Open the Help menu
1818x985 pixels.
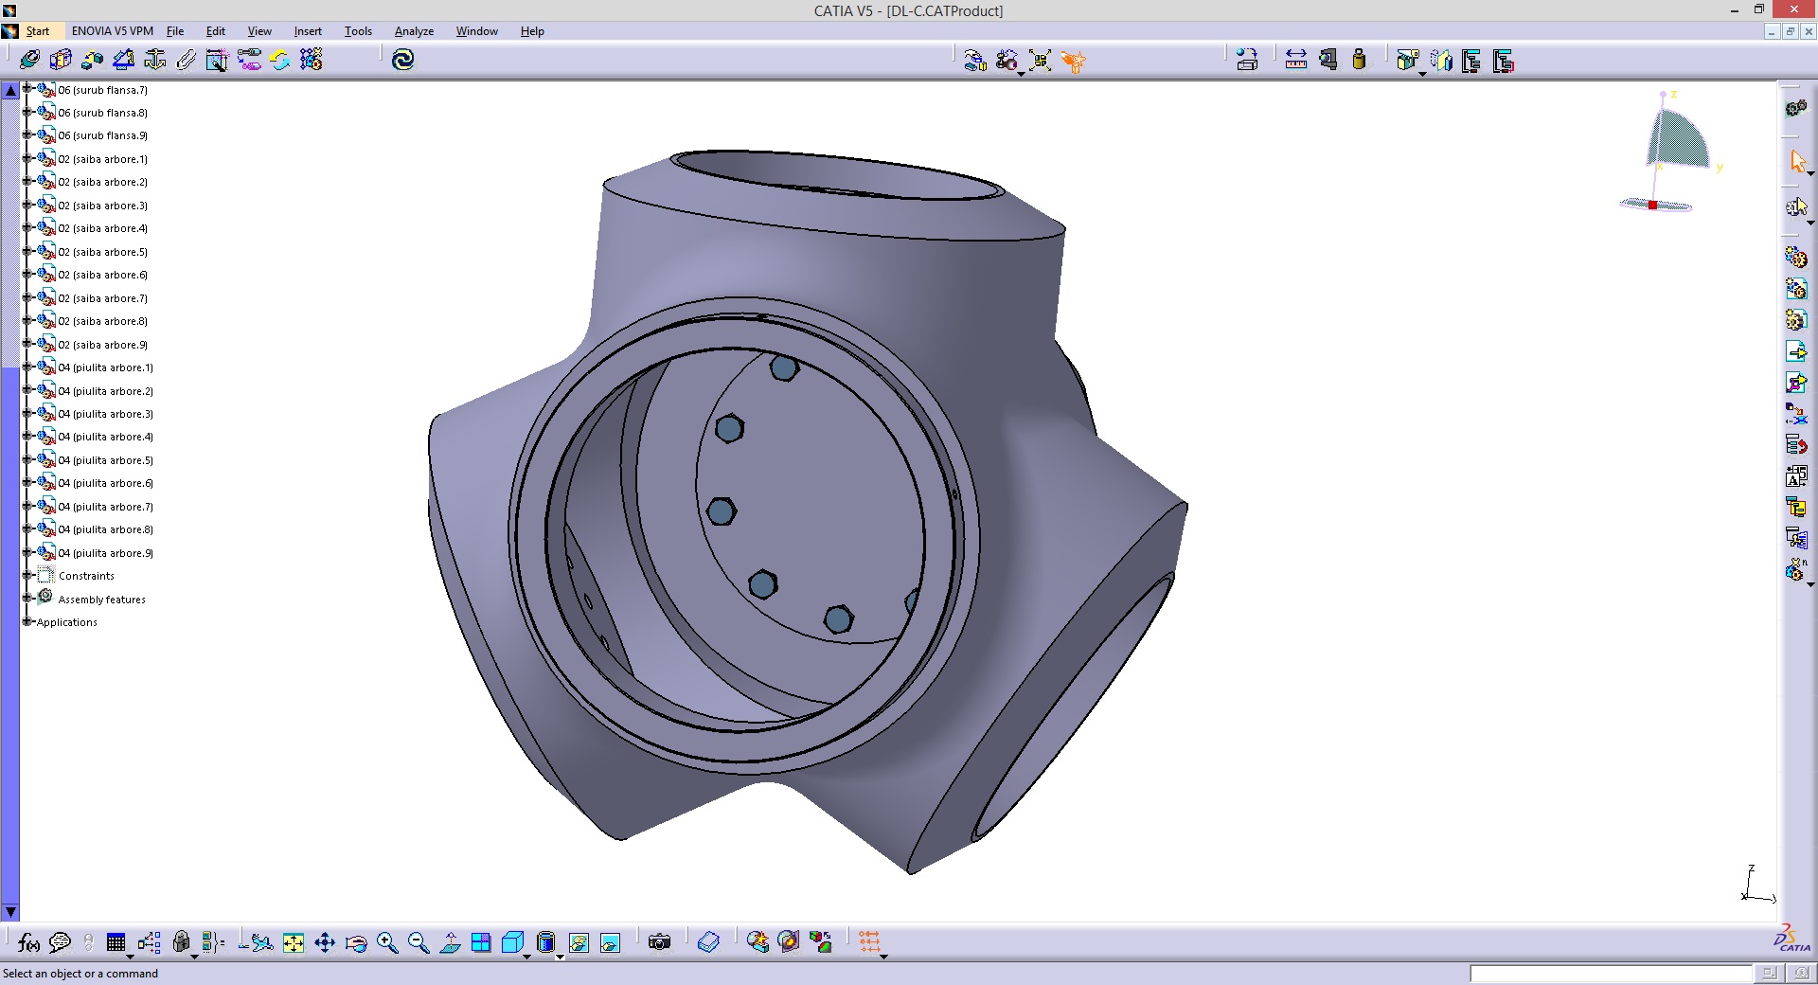click(x=532, y=31)
